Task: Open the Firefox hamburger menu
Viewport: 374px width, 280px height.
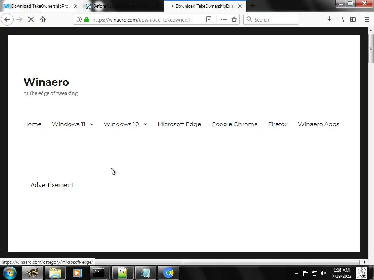Action: pyautogui.click(x=367, y=20)
